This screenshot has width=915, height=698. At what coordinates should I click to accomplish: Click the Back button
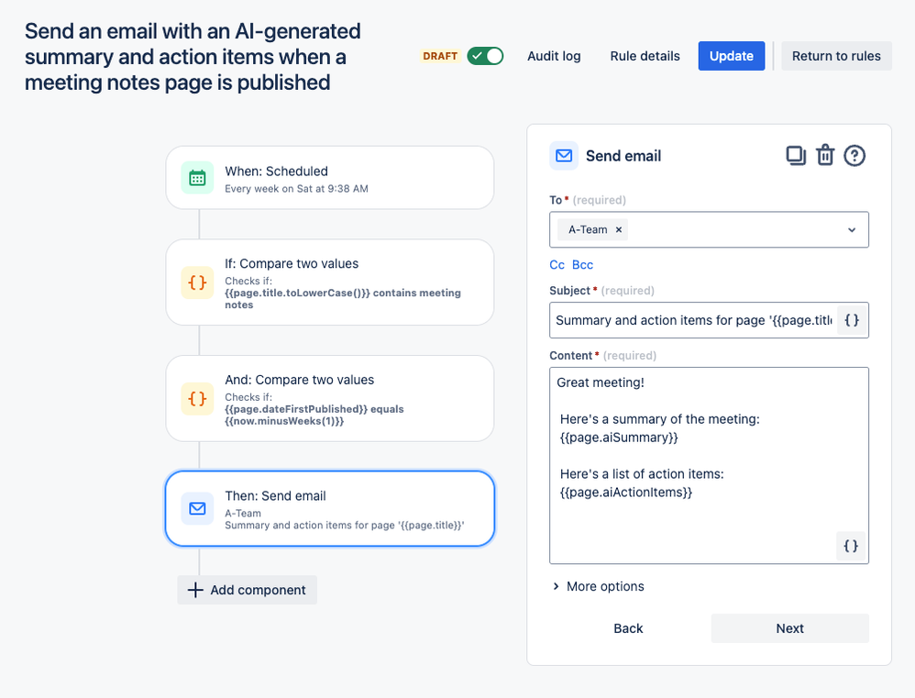(628, 628)
